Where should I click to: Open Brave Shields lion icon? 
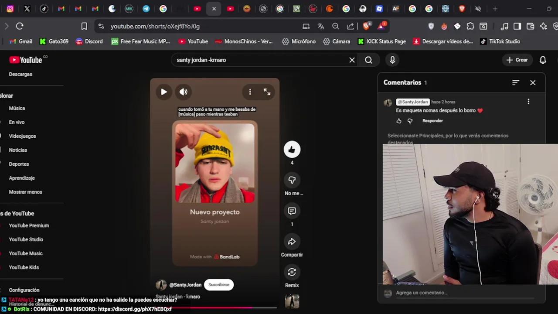click(367, 26)
